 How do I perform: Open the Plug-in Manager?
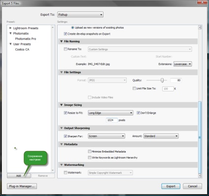click(22, 186)
